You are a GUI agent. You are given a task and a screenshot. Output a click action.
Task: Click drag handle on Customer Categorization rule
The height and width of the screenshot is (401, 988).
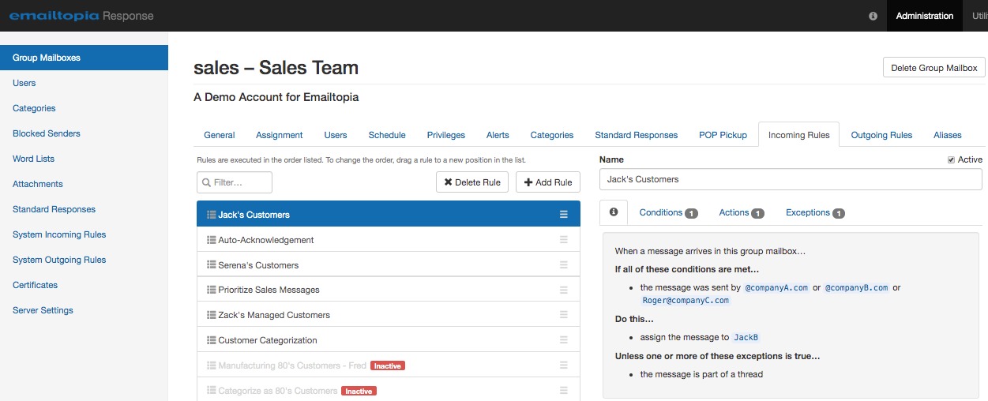564,340
